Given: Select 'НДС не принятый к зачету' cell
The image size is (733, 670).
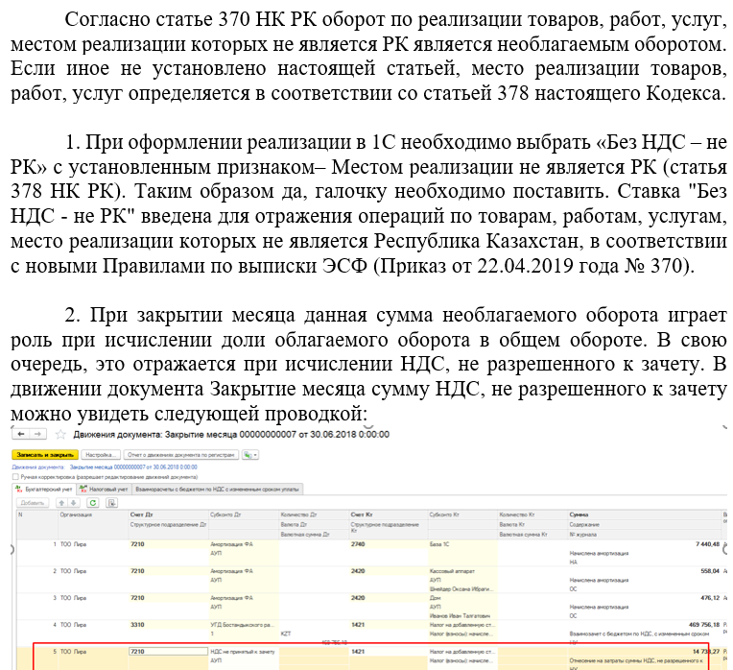Looking at the screenshot, I should [243, 652].
